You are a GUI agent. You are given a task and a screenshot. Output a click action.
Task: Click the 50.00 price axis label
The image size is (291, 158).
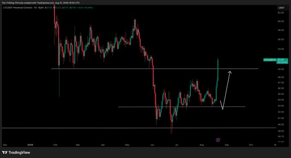(x=281, y=69)
